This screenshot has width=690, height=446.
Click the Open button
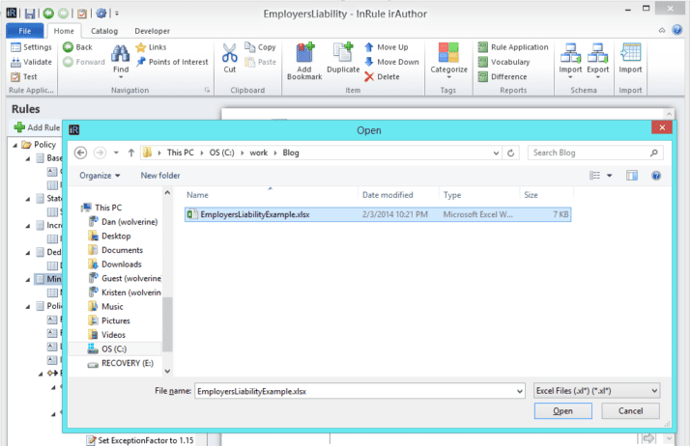(562, 411)
